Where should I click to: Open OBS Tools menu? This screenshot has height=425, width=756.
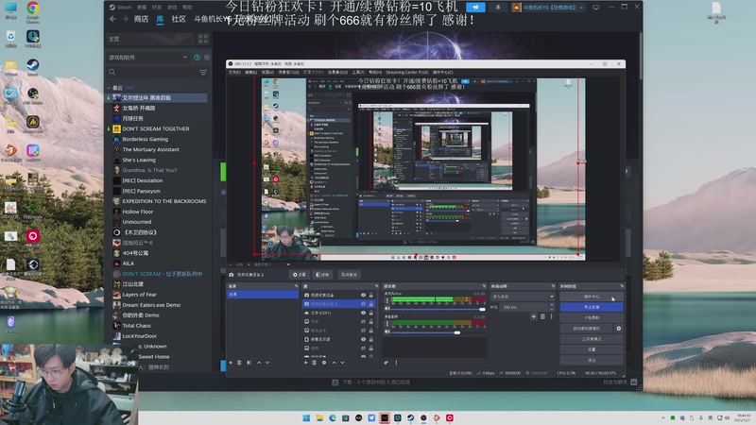click(358, 73)
